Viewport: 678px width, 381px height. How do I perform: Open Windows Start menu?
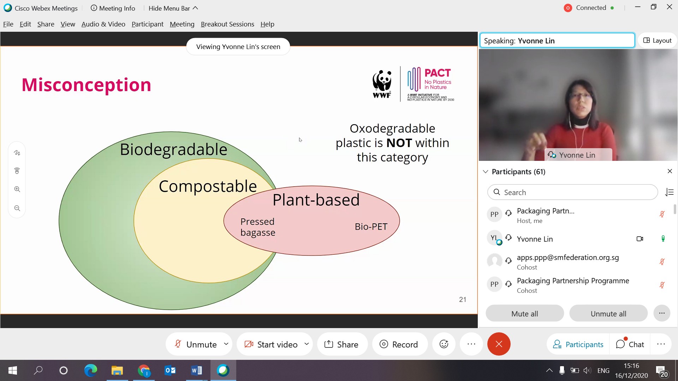coord(13,370)
